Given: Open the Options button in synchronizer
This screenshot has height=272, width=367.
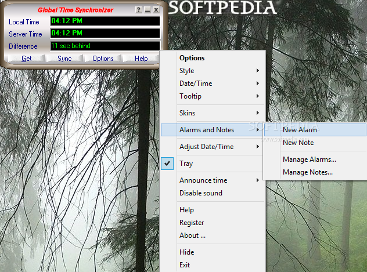Looking at the screenshot, I should point(103,59).
